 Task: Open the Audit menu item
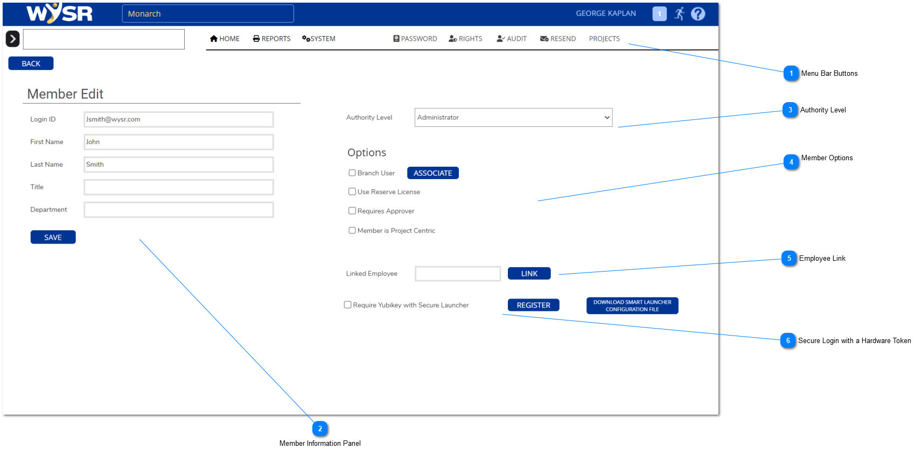pyautogui.click(x=512, y=39)
